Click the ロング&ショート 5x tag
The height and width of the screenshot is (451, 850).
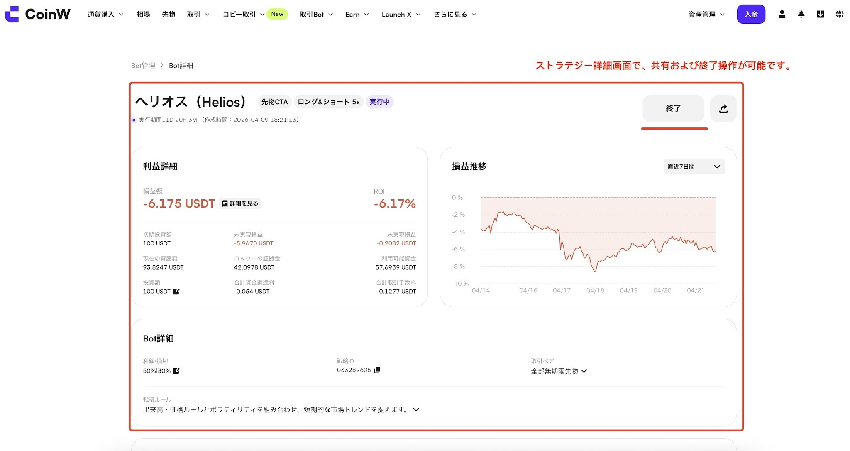(x=329, y=102)
